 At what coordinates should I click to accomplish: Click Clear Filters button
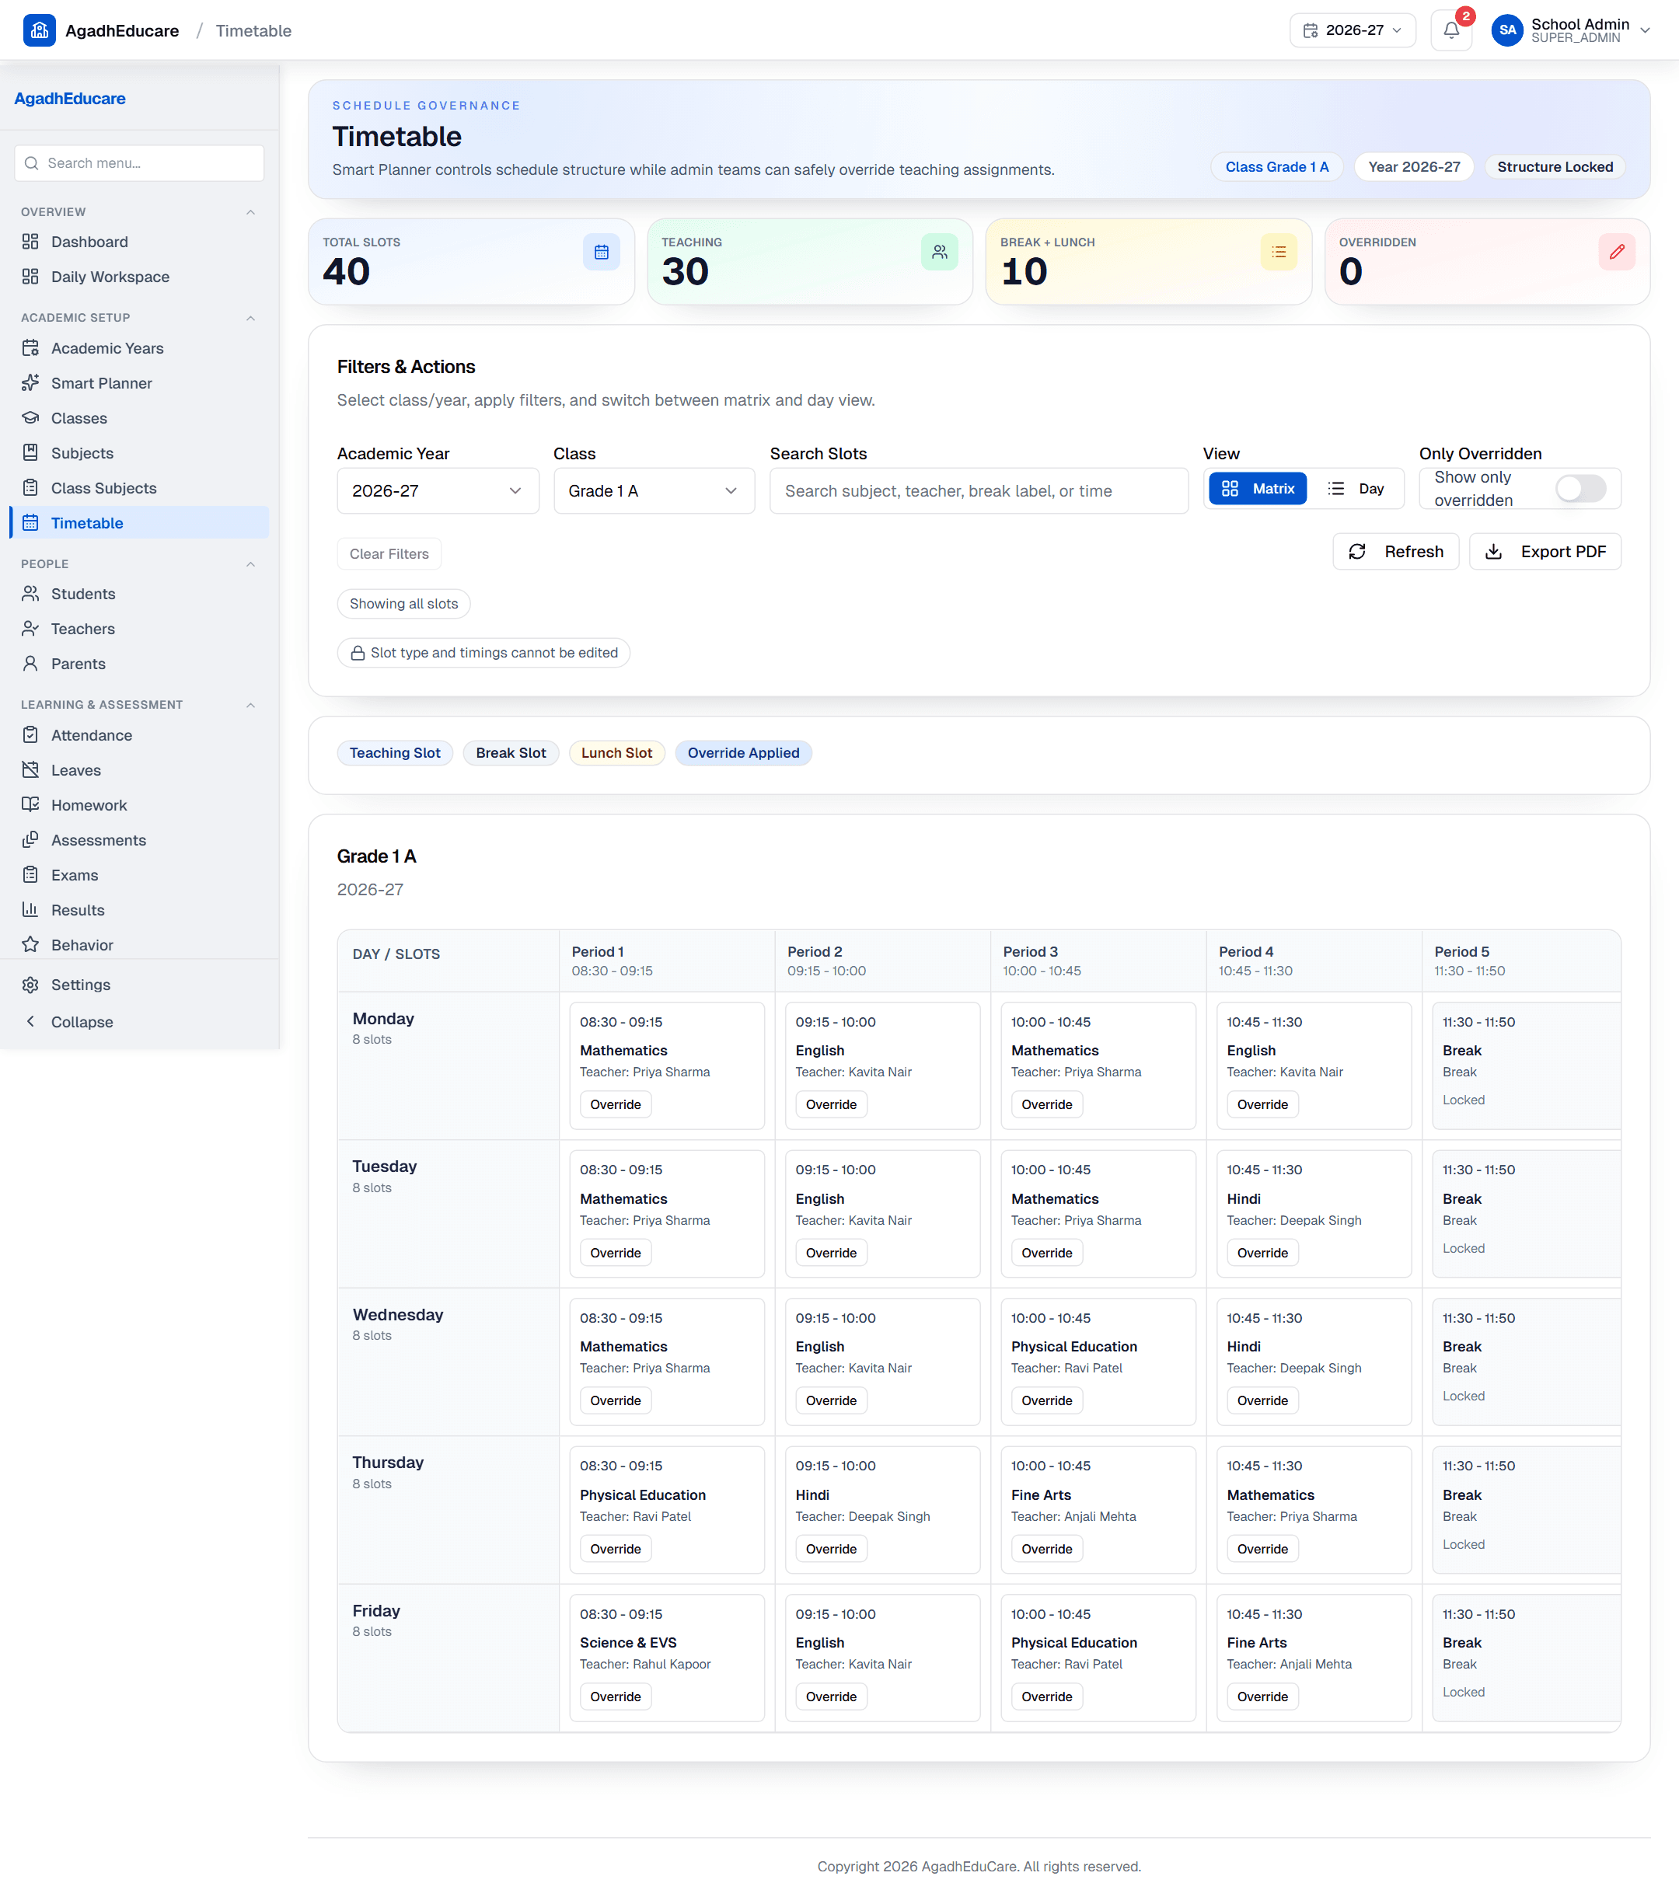(x=389, y=553)
